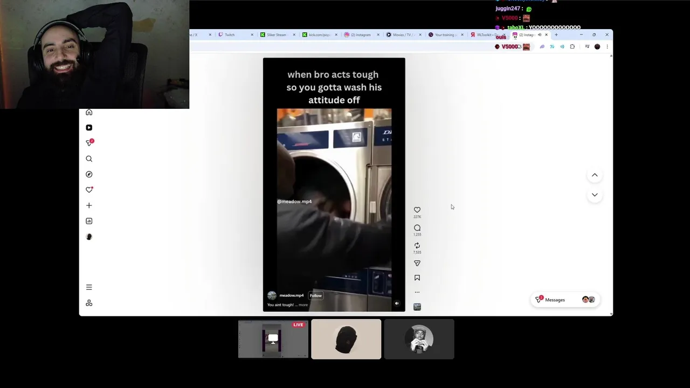690x388 pixels.
Task: Switch to the IRLToolkit browser tab
Action: tap(487, 34)
